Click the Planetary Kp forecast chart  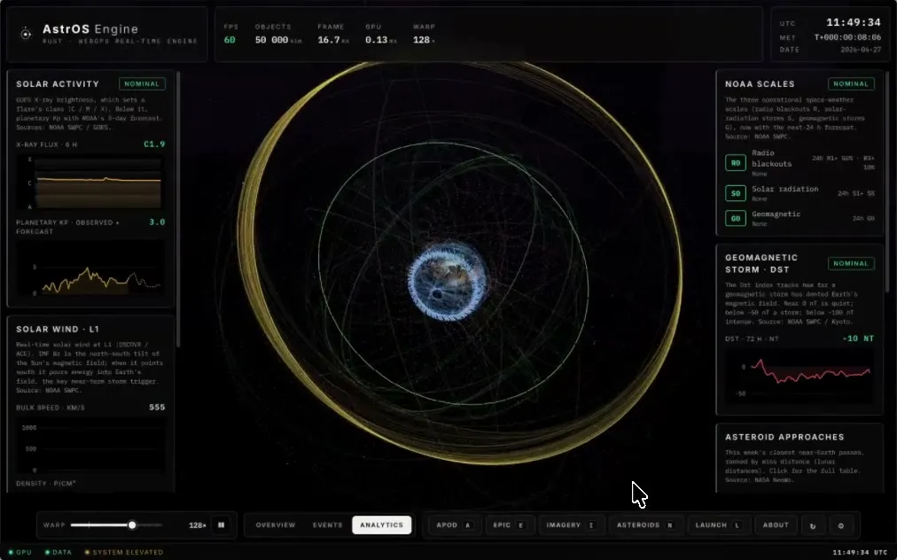[90, 268]
